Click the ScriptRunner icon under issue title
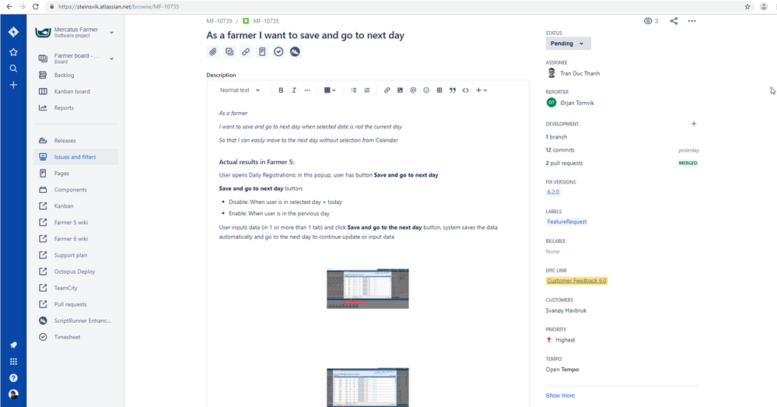The width and height of the screenshot is (777, 407). coord(295,51)
